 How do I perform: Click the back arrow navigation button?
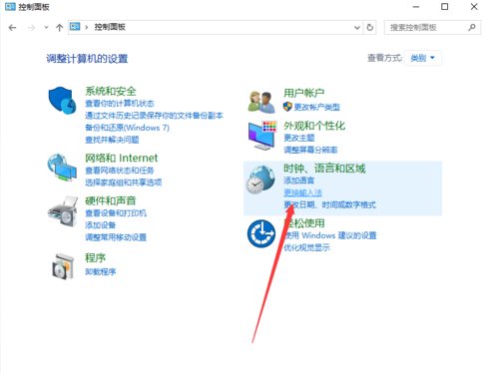[12, 28]
